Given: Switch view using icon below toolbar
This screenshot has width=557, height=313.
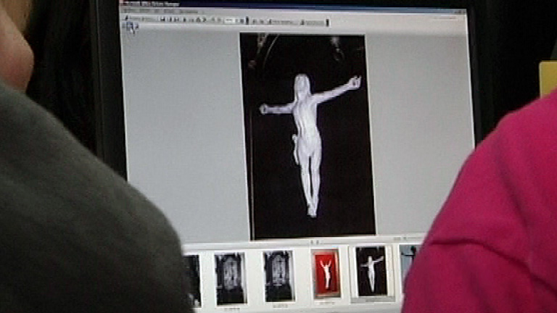Looking at the screenshot, I should click(131, 28).
